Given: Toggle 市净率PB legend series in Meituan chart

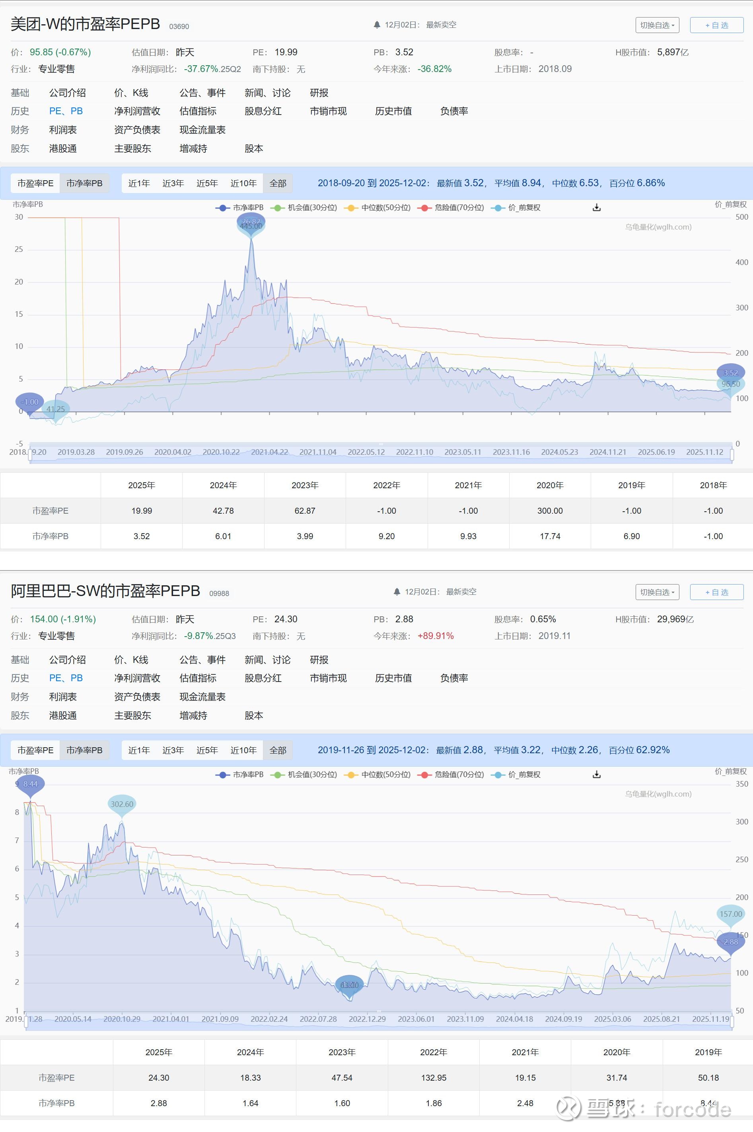Looking at the screenshot, I should coord(239,207).
